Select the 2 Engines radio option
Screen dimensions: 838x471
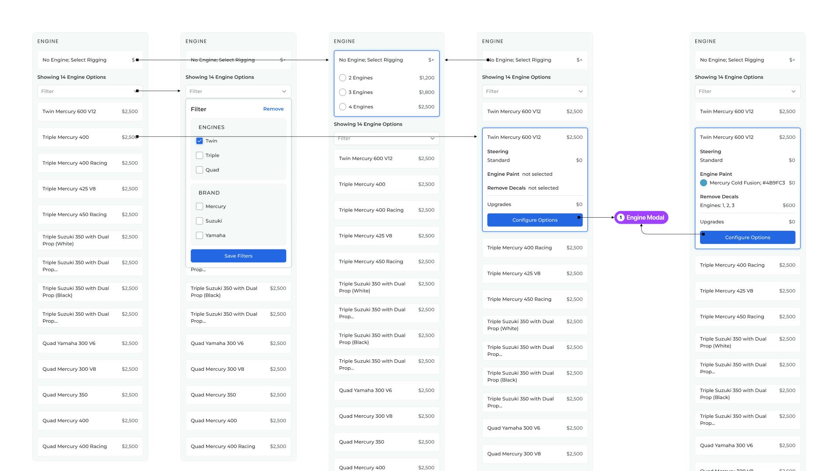point(343,78)
